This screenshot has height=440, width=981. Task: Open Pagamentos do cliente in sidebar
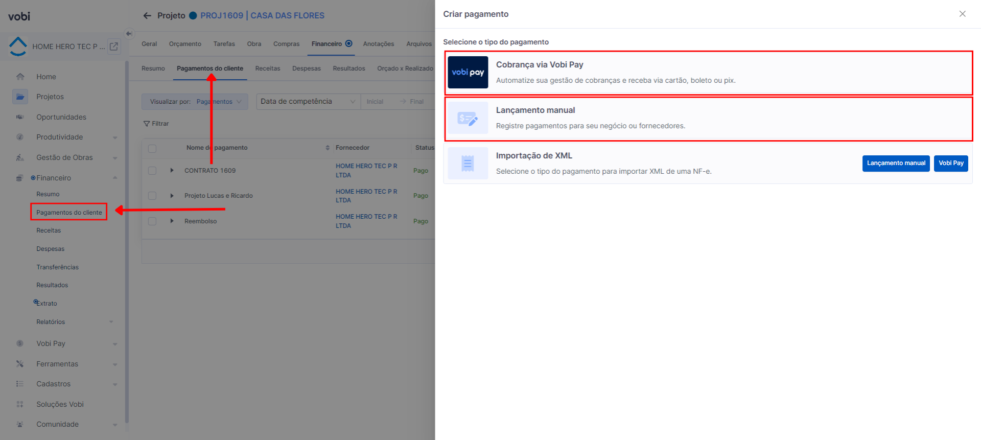click(69, 213)
